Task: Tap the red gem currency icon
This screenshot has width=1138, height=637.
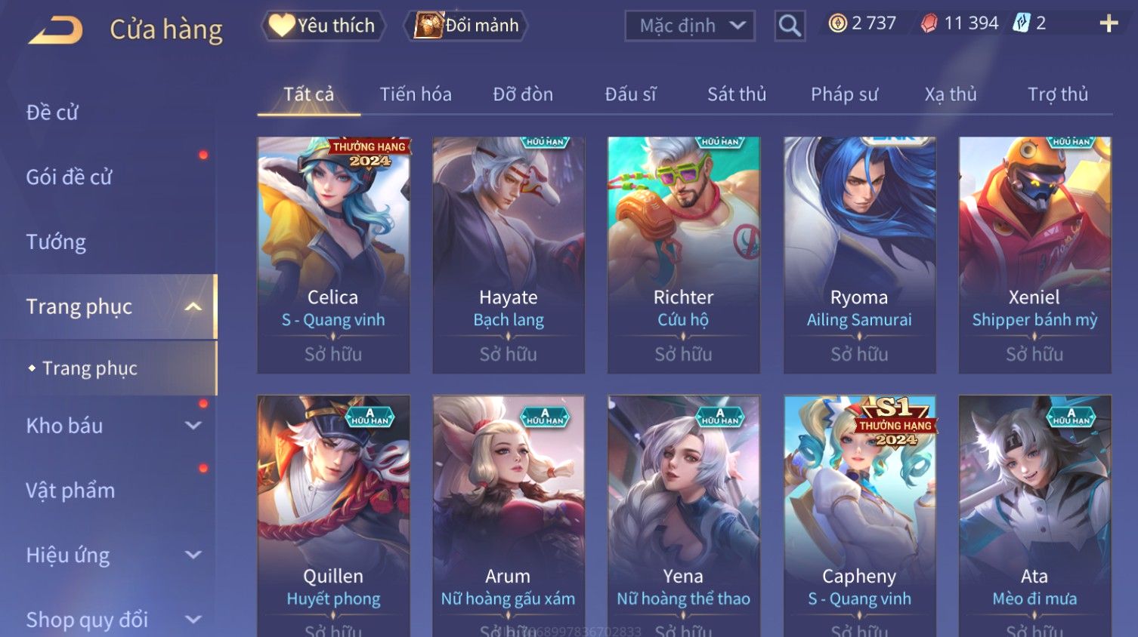Action: (x=929, y=24)
